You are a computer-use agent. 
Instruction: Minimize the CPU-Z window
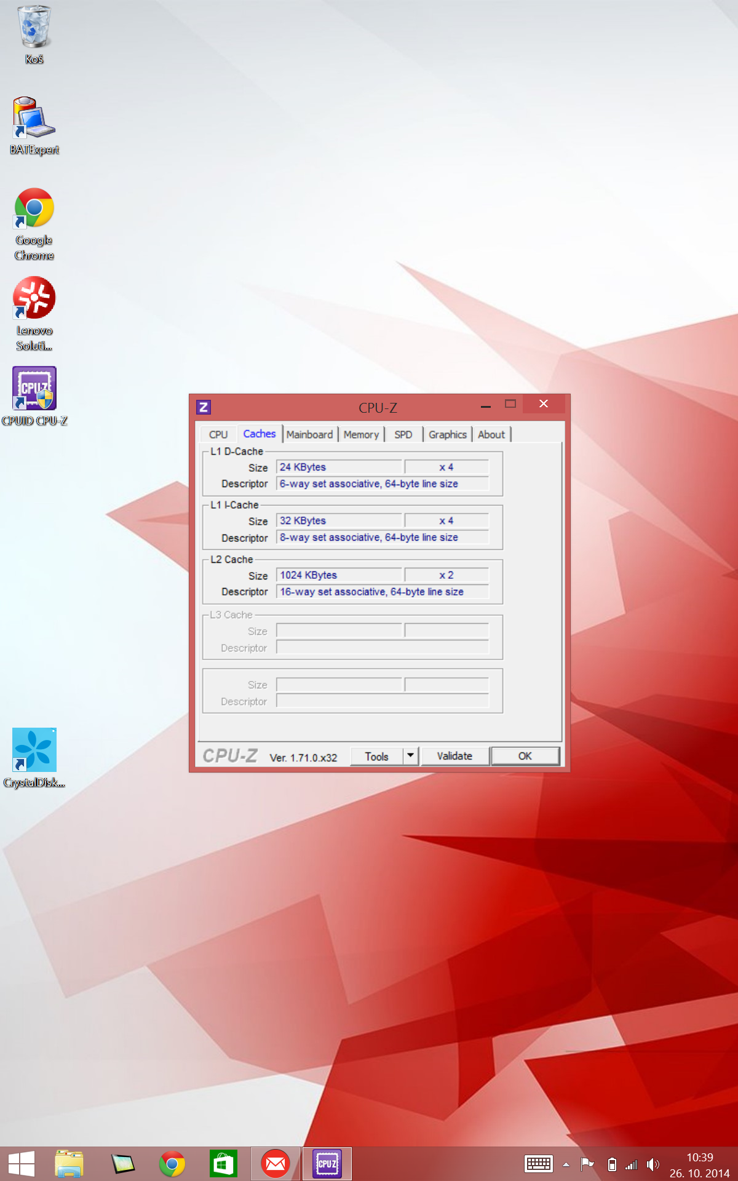pos(486,406)
